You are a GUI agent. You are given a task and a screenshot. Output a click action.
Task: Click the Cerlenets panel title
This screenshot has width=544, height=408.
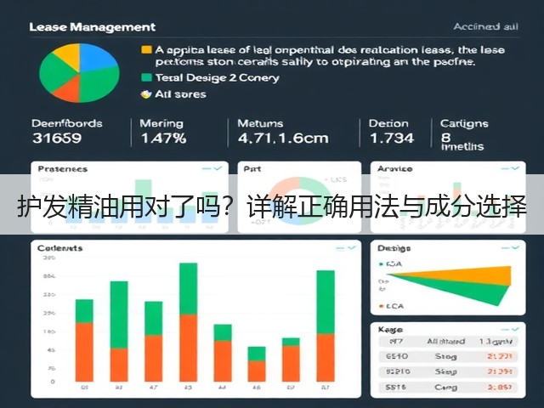[x=59, y=248]
